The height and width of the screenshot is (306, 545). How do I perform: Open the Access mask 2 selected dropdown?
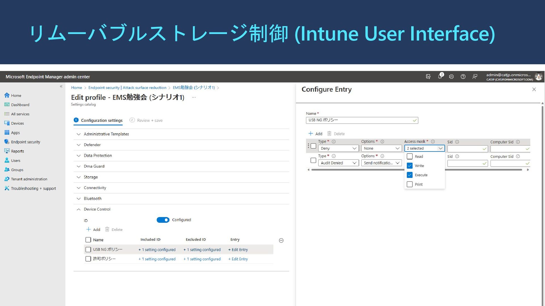pyautogui.click(x=424, y=148)
